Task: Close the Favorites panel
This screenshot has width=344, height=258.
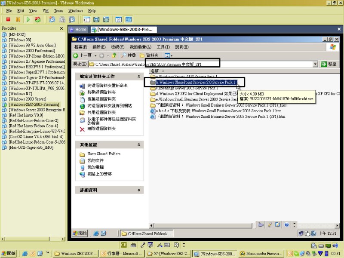Action: (x=61, y=28)
